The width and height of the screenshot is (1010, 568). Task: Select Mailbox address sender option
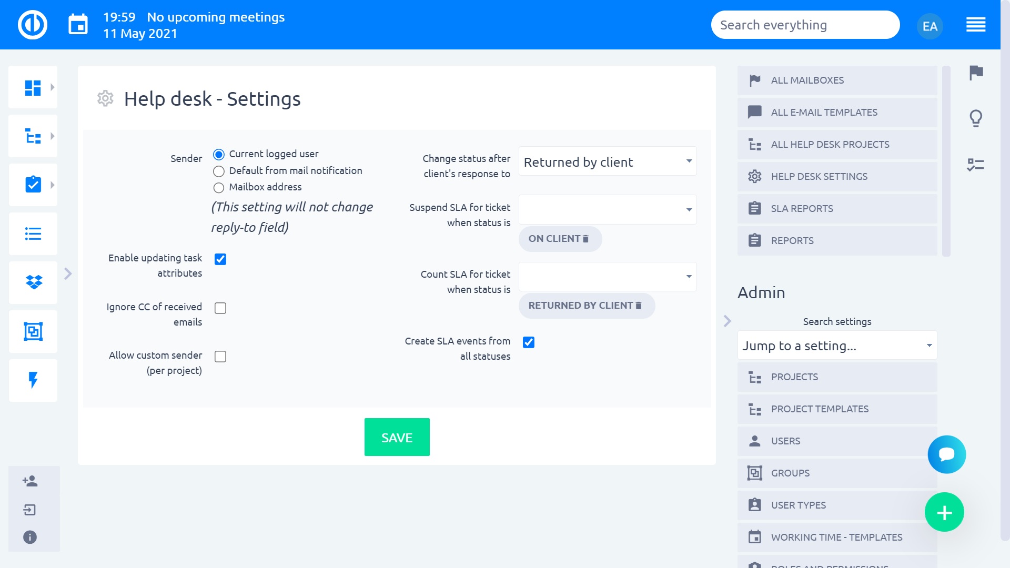[219, 188]
